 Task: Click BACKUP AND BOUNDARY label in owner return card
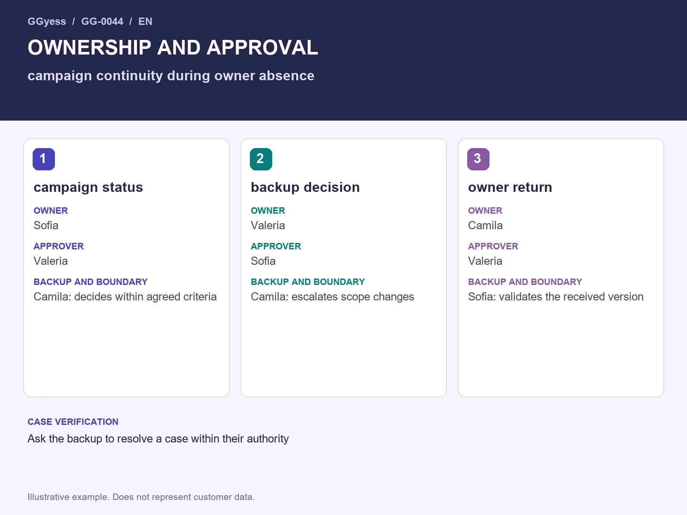point(525,282)
